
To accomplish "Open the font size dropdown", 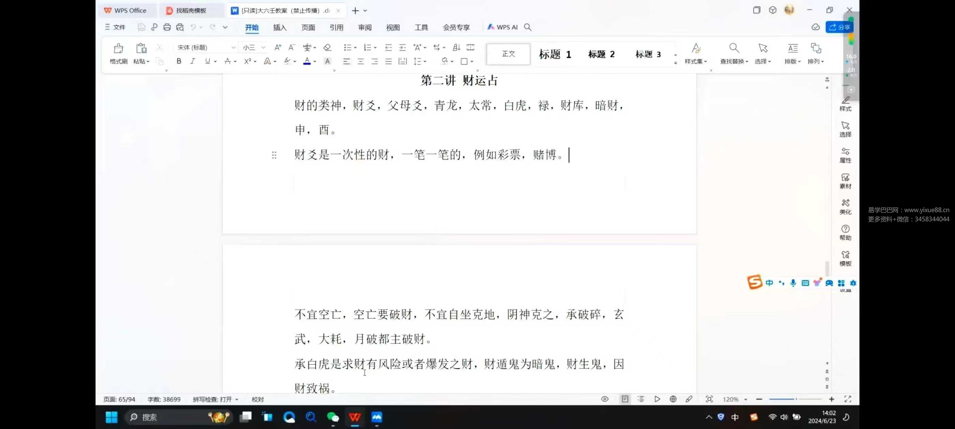I will 263,47.
